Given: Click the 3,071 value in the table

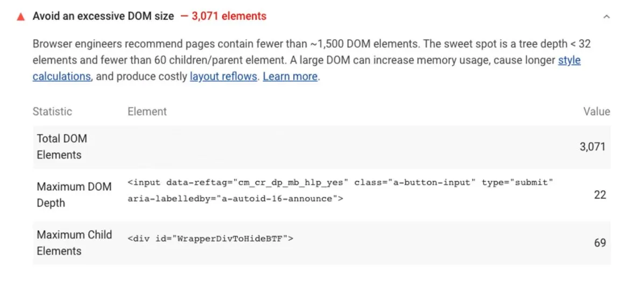Looking at the screenshot, I should 592,147.
